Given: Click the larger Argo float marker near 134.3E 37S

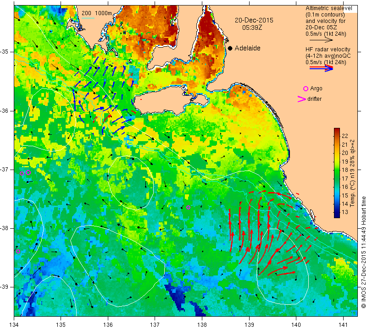Looking at the screenshot, I should pyautogui.click(x=28, y=173).
